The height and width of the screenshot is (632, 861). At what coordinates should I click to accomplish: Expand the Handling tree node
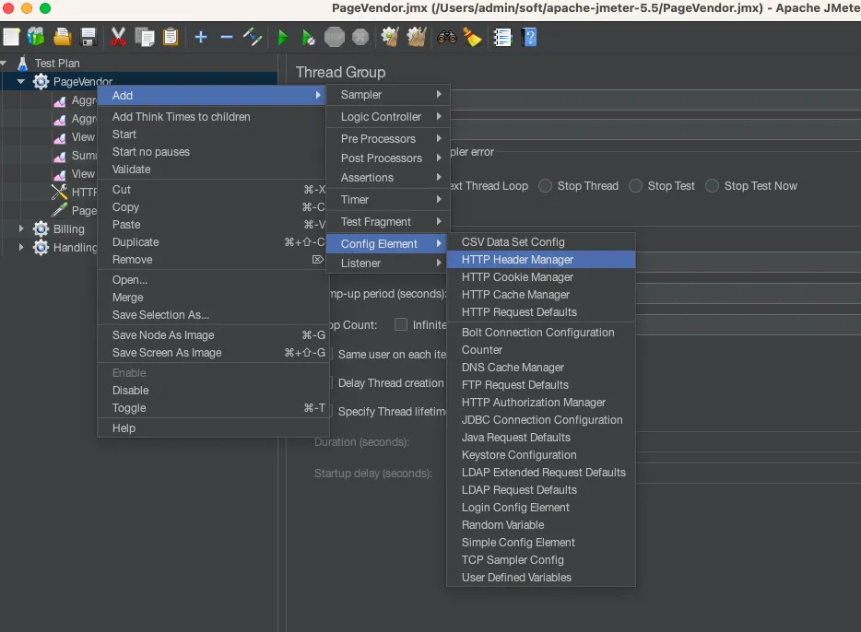[21, 248]
